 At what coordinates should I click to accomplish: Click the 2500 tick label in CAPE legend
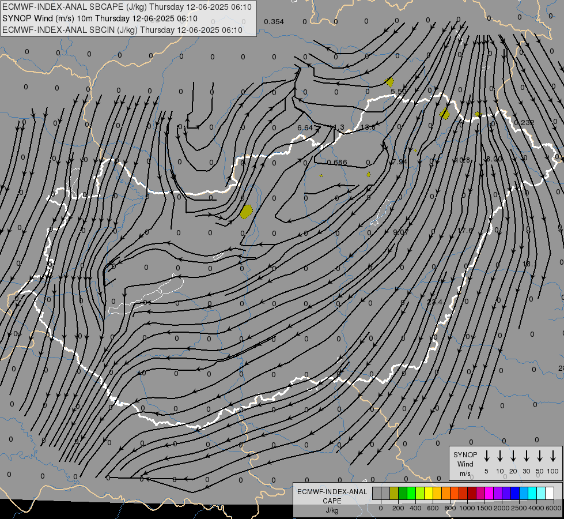click(519, 508)
